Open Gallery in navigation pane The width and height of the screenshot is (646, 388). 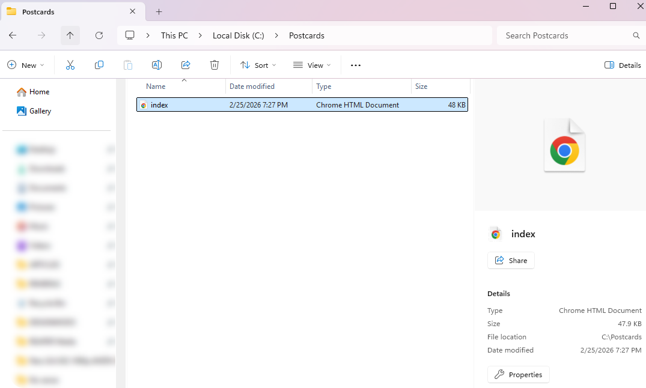[x=34, y=111]
